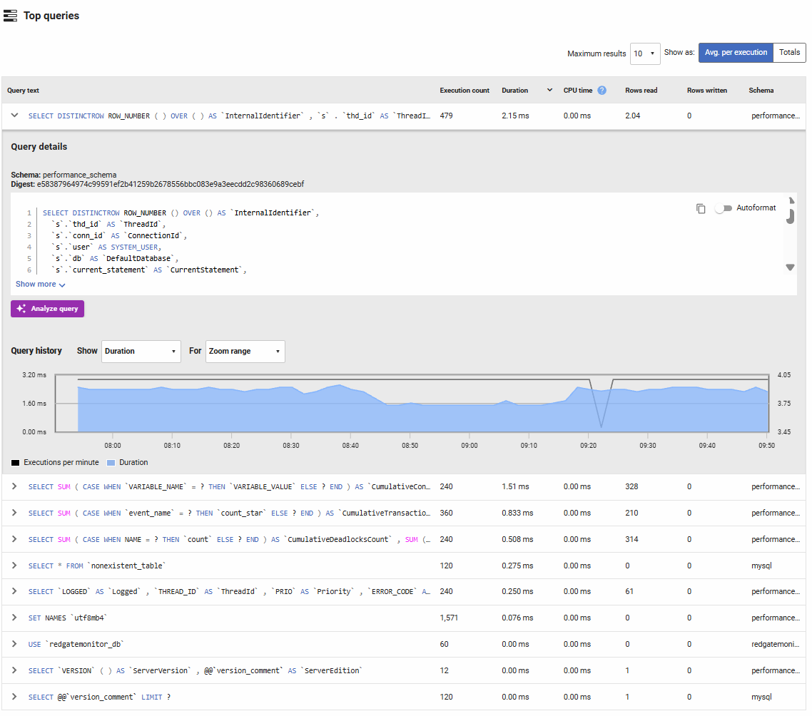Show results as Totals

coord(789,53)
